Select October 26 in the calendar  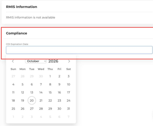pyautogui.click(x=22, y=109)
